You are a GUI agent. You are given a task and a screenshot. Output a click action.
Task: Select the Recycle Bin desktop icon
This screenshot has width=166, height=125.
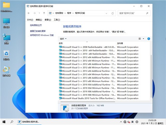coord(6,55)
